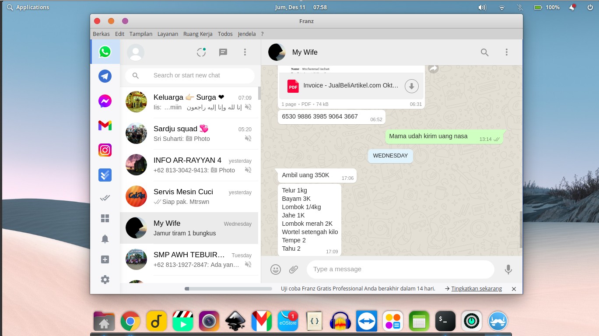Launch Inkscape from the dock
This screenshot has height=336, width=599.
pos(235,322)
